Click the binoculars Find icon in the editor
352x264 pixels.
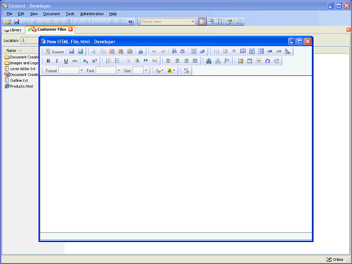[x=174, y=51]
